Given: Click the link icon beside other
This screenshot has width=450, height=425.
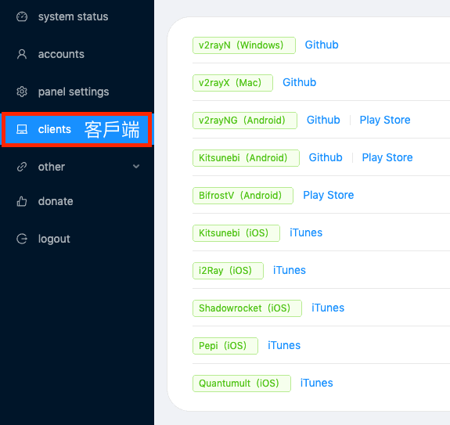Looking at the screenshot, I should click(x=22, y=167).
